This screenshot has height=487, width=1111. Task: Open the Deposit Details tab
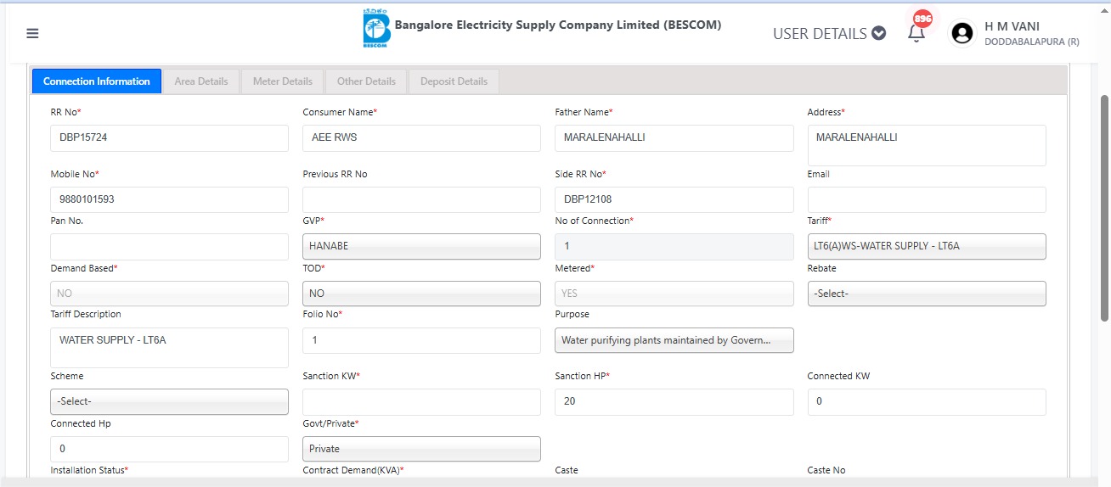point(454,81)
